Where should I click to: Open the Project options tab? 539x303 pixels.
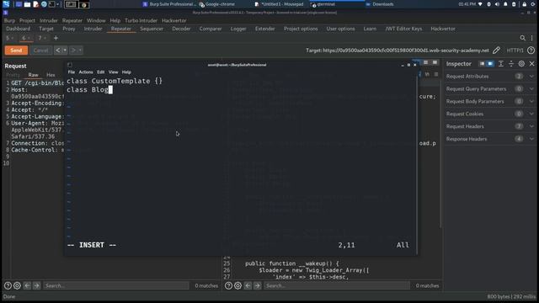pos(301,29)
